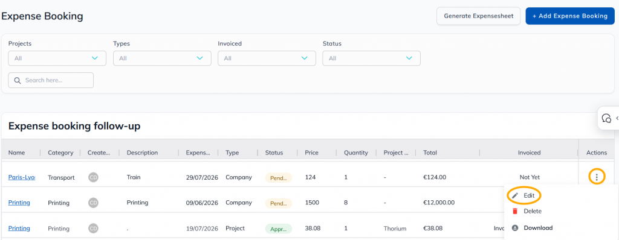
Task: Click the Invoiced column header
Action: point(530,153)
